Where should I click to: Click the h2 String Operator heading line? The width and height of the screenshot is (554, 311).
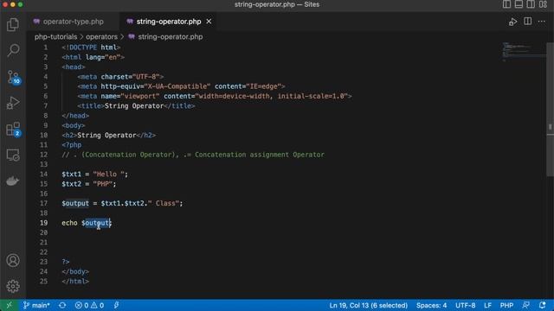(109, 136)
